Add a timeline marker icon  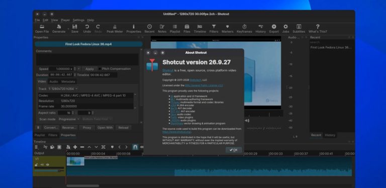[112, 147]
